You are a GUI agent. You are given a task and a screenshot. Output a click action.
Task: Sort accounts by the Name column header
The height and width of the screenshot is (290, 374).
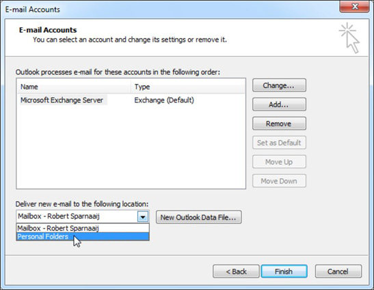coord(74,87)
